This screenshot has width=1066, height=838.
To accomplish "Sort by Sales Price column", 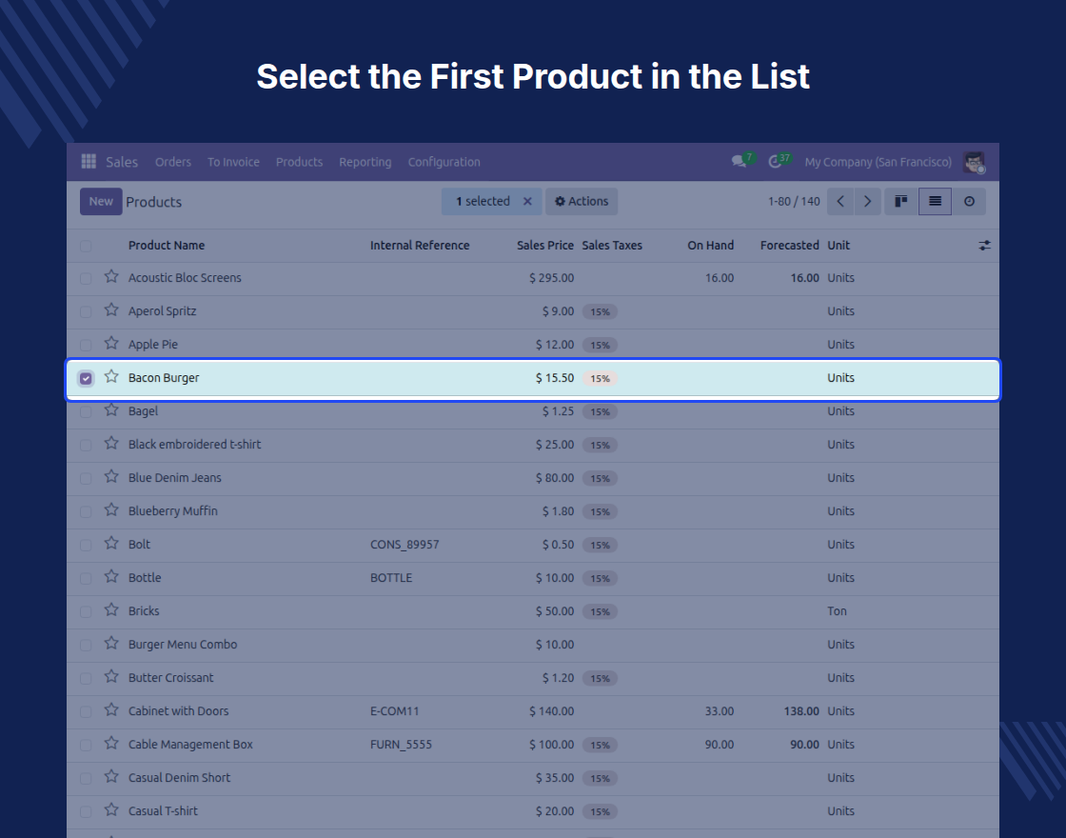I will 544,246.
